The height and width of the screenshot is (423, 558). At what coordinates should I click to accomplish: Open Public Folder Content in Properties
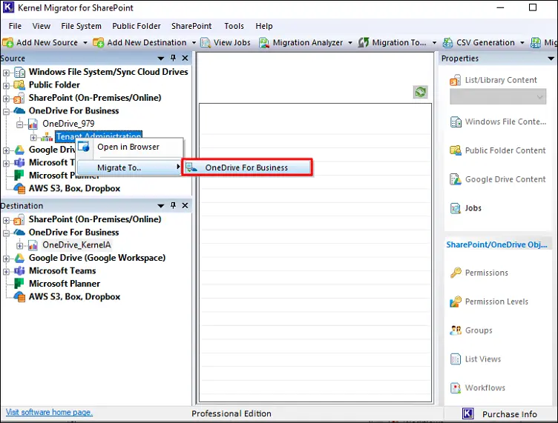pos(497,150)
